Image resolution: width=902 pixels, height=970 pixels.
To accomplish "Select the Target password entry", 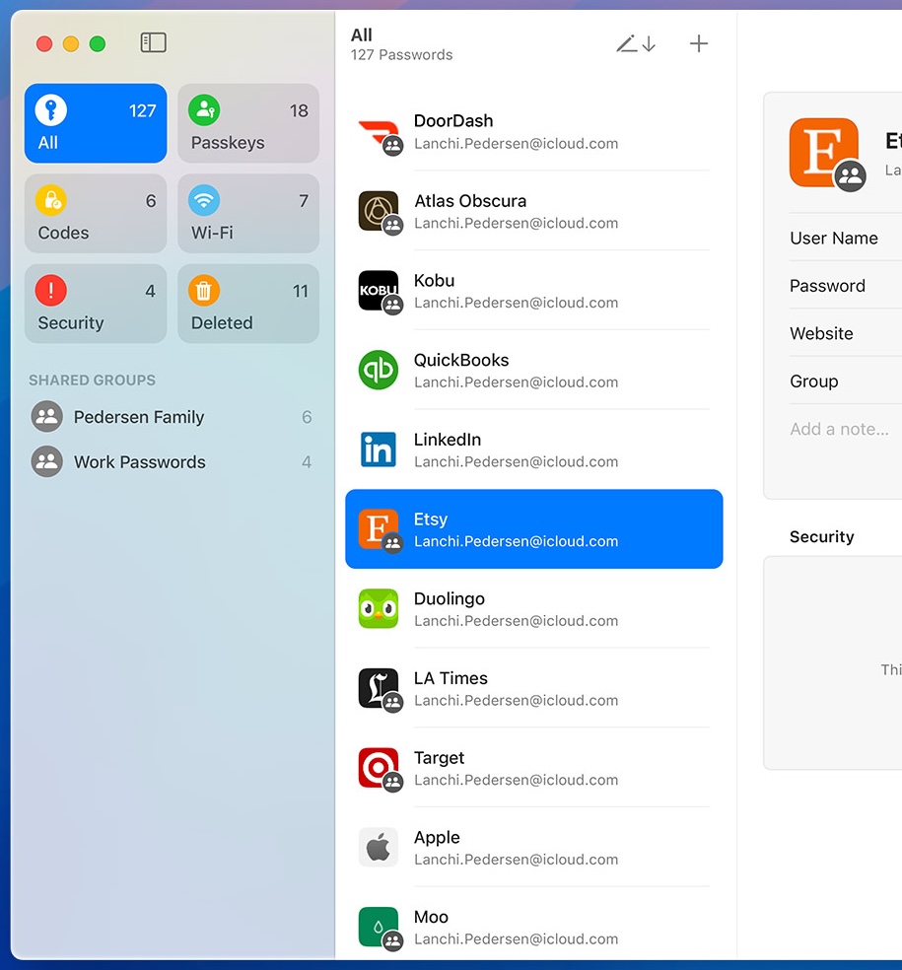I will coord(534,768).
